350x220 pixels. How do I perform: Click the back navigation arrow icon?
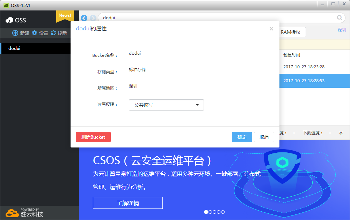click(84, 18)
